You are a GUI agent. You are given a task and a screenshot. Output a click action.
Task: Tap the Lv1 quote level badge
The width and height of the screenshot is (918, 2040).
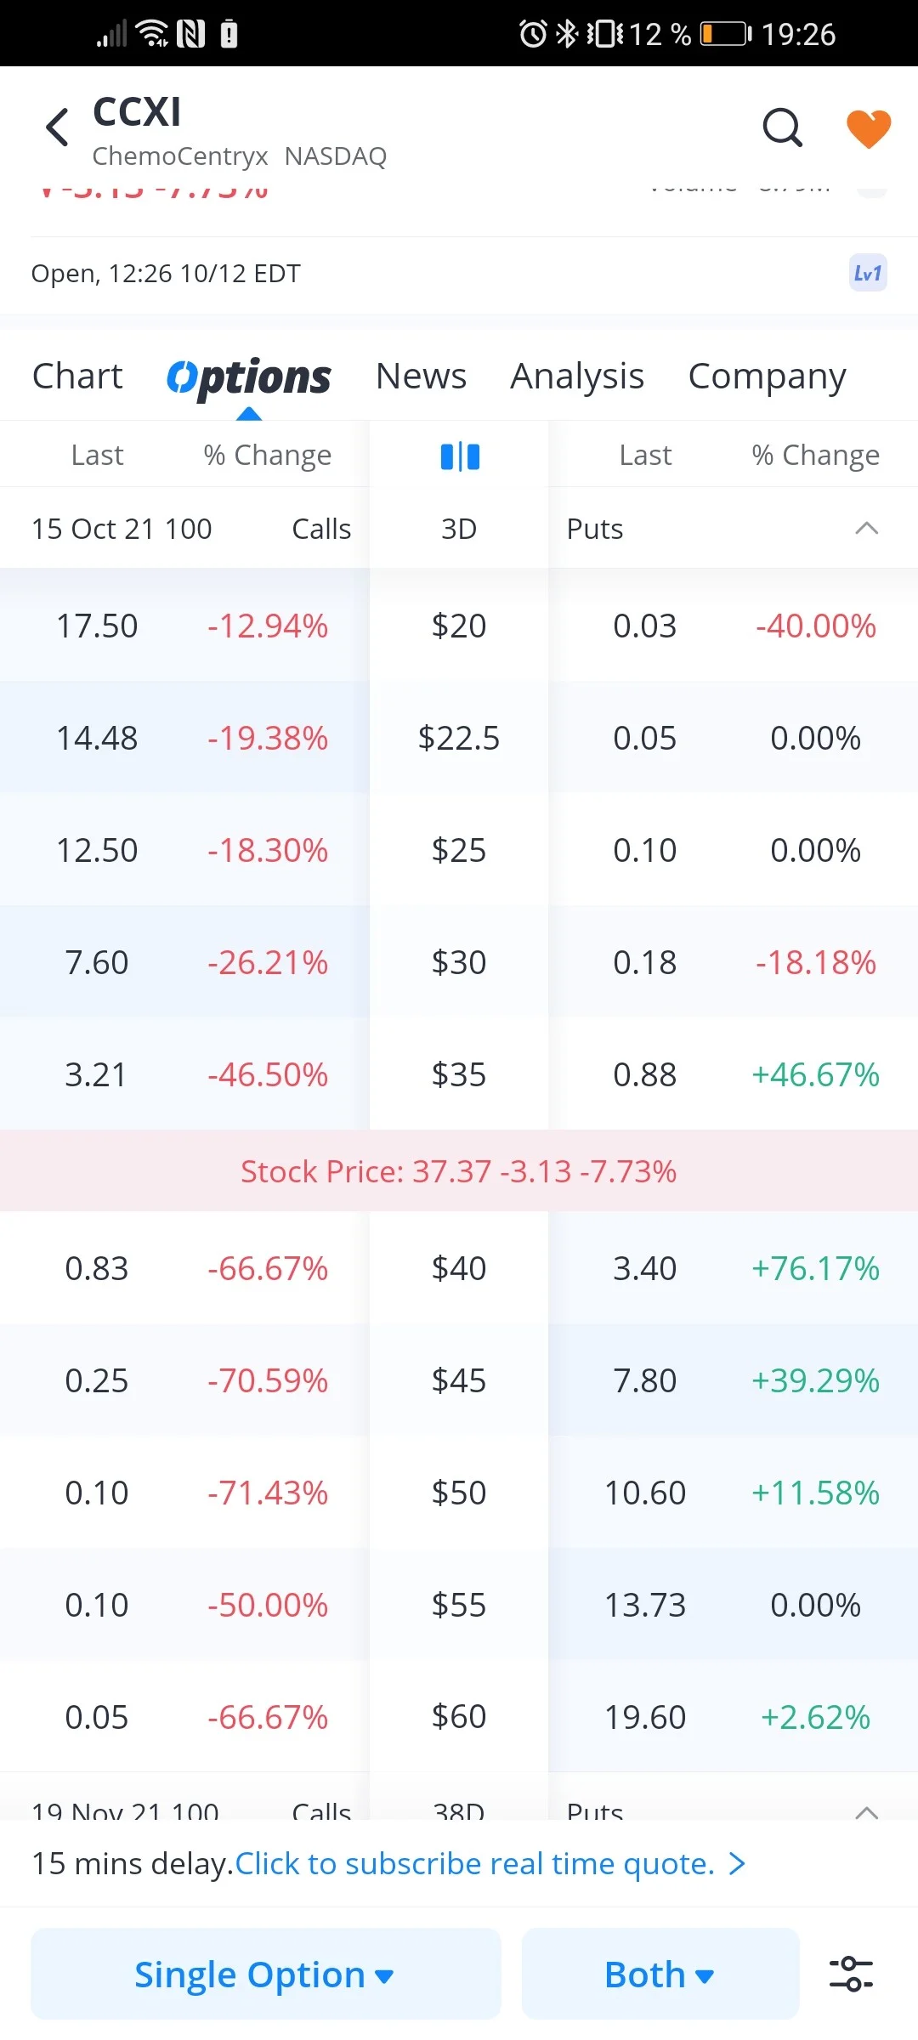868,273
